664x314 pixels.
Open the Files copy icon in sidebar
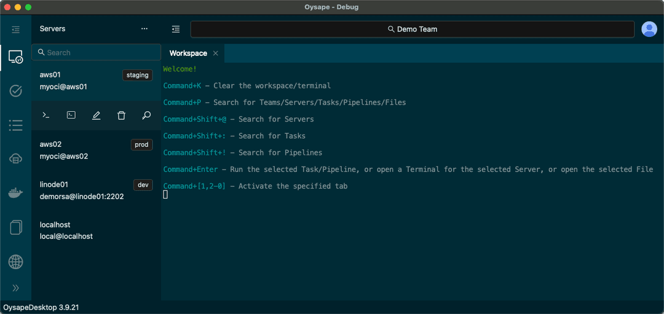(15, 227)
